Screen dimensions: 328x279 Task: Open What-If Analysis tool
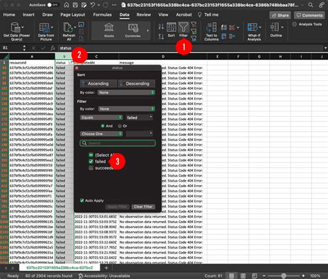tap(254, 28)
